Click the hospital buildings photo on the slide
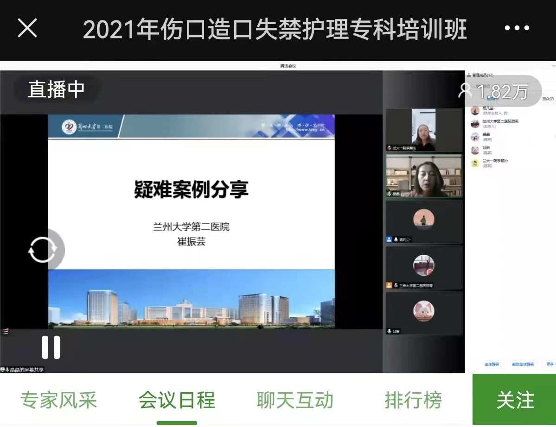Image resolution: width=556 pixels, height=427 pixels. click(192, 299)
